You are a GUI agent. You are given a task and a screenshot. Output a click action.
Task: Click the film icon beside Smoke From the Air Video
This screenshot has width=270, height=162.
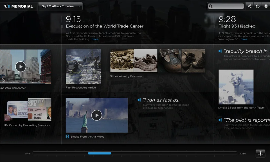(67, 136)
